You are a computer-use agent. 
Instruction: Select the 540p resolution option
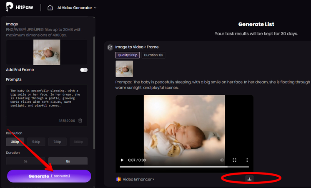36,142
